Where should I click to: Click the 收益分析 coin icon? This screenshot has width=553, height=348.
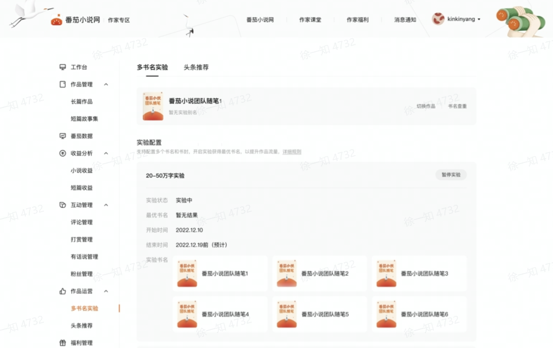point(63,153)
